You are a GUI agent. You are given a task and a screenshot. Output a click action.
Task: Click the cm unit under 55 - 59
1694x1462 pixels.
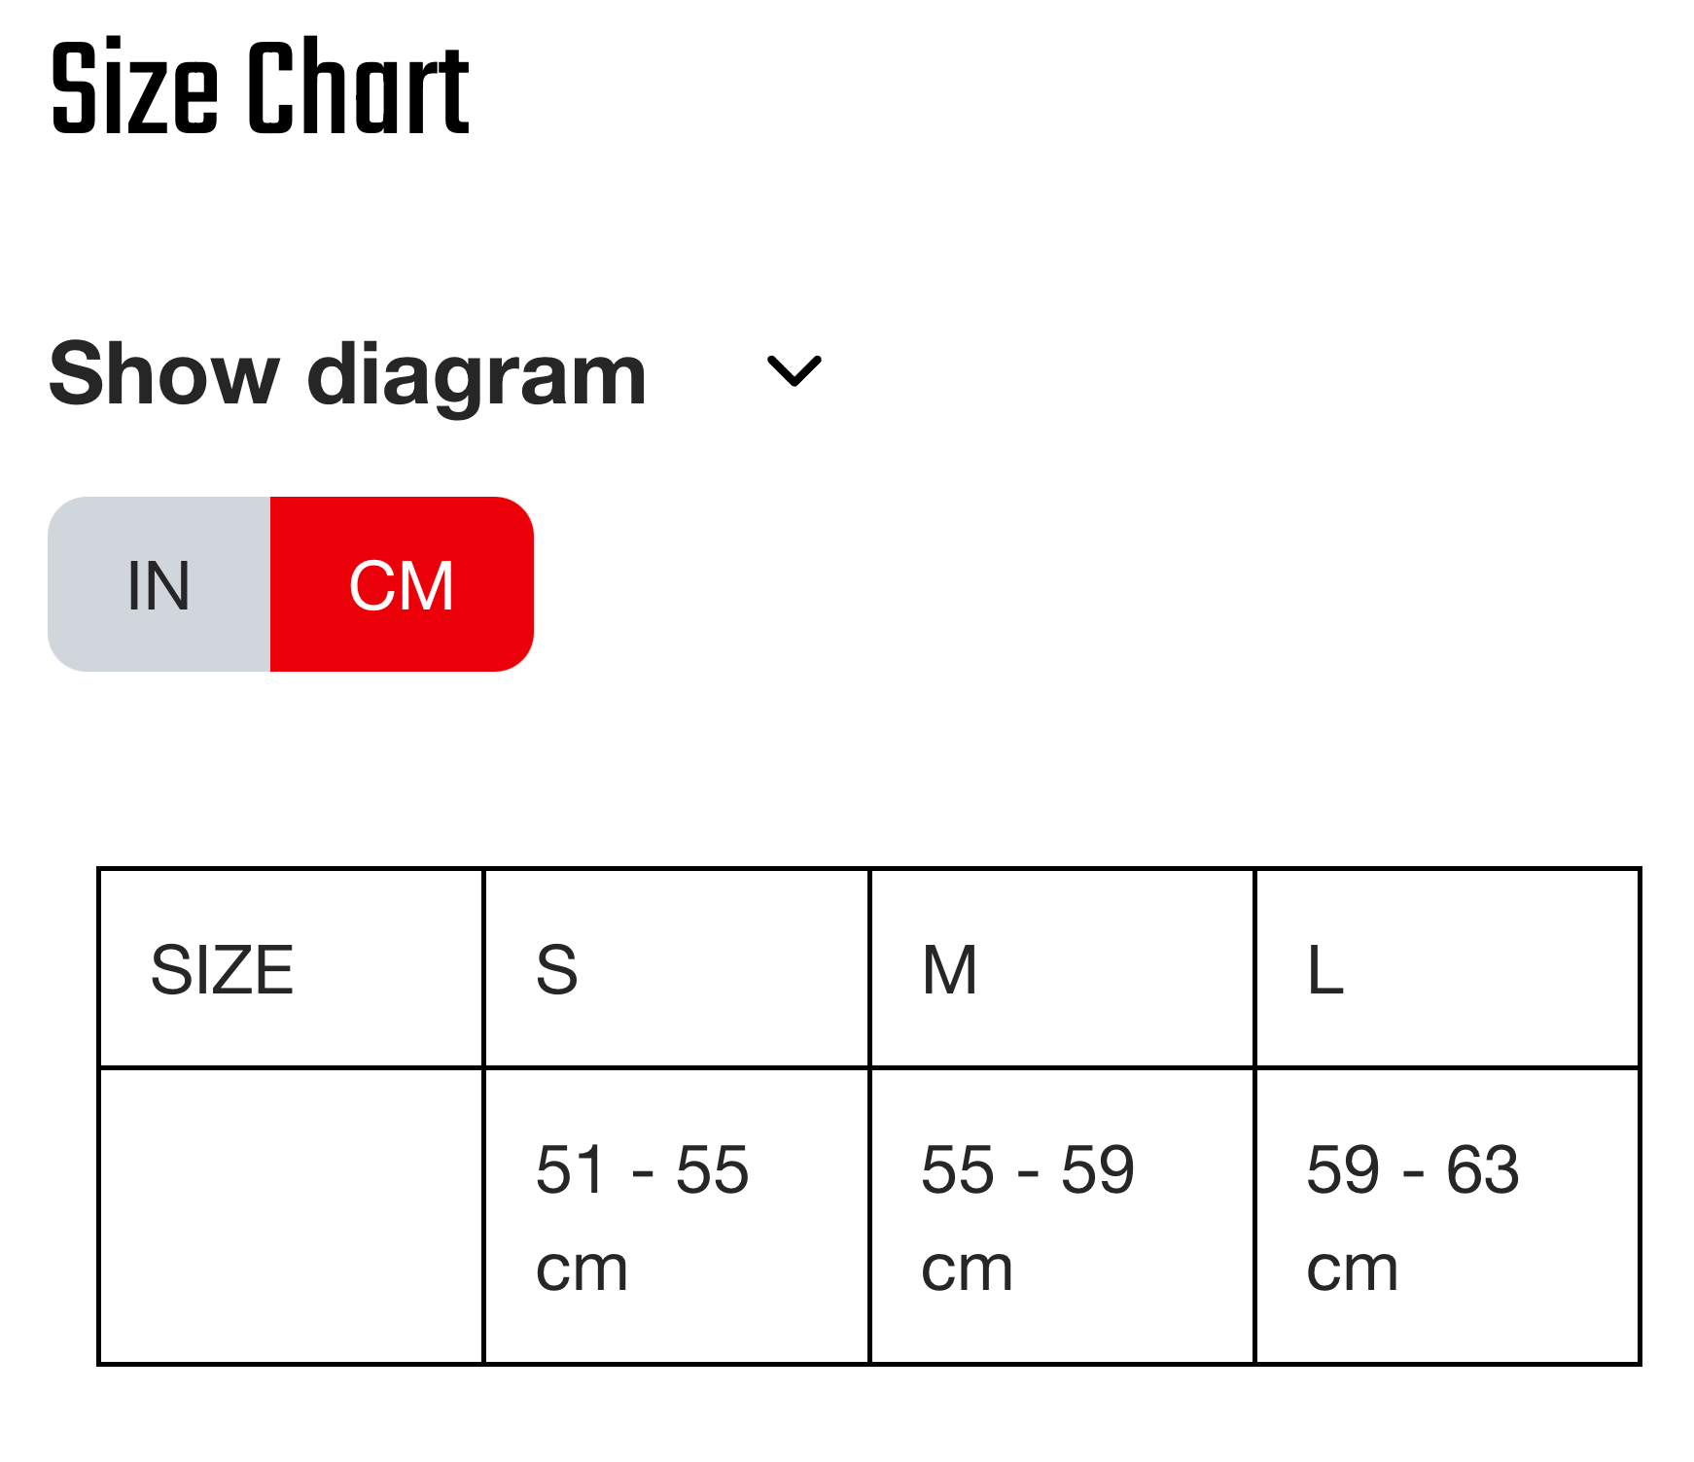point(967,1269)
